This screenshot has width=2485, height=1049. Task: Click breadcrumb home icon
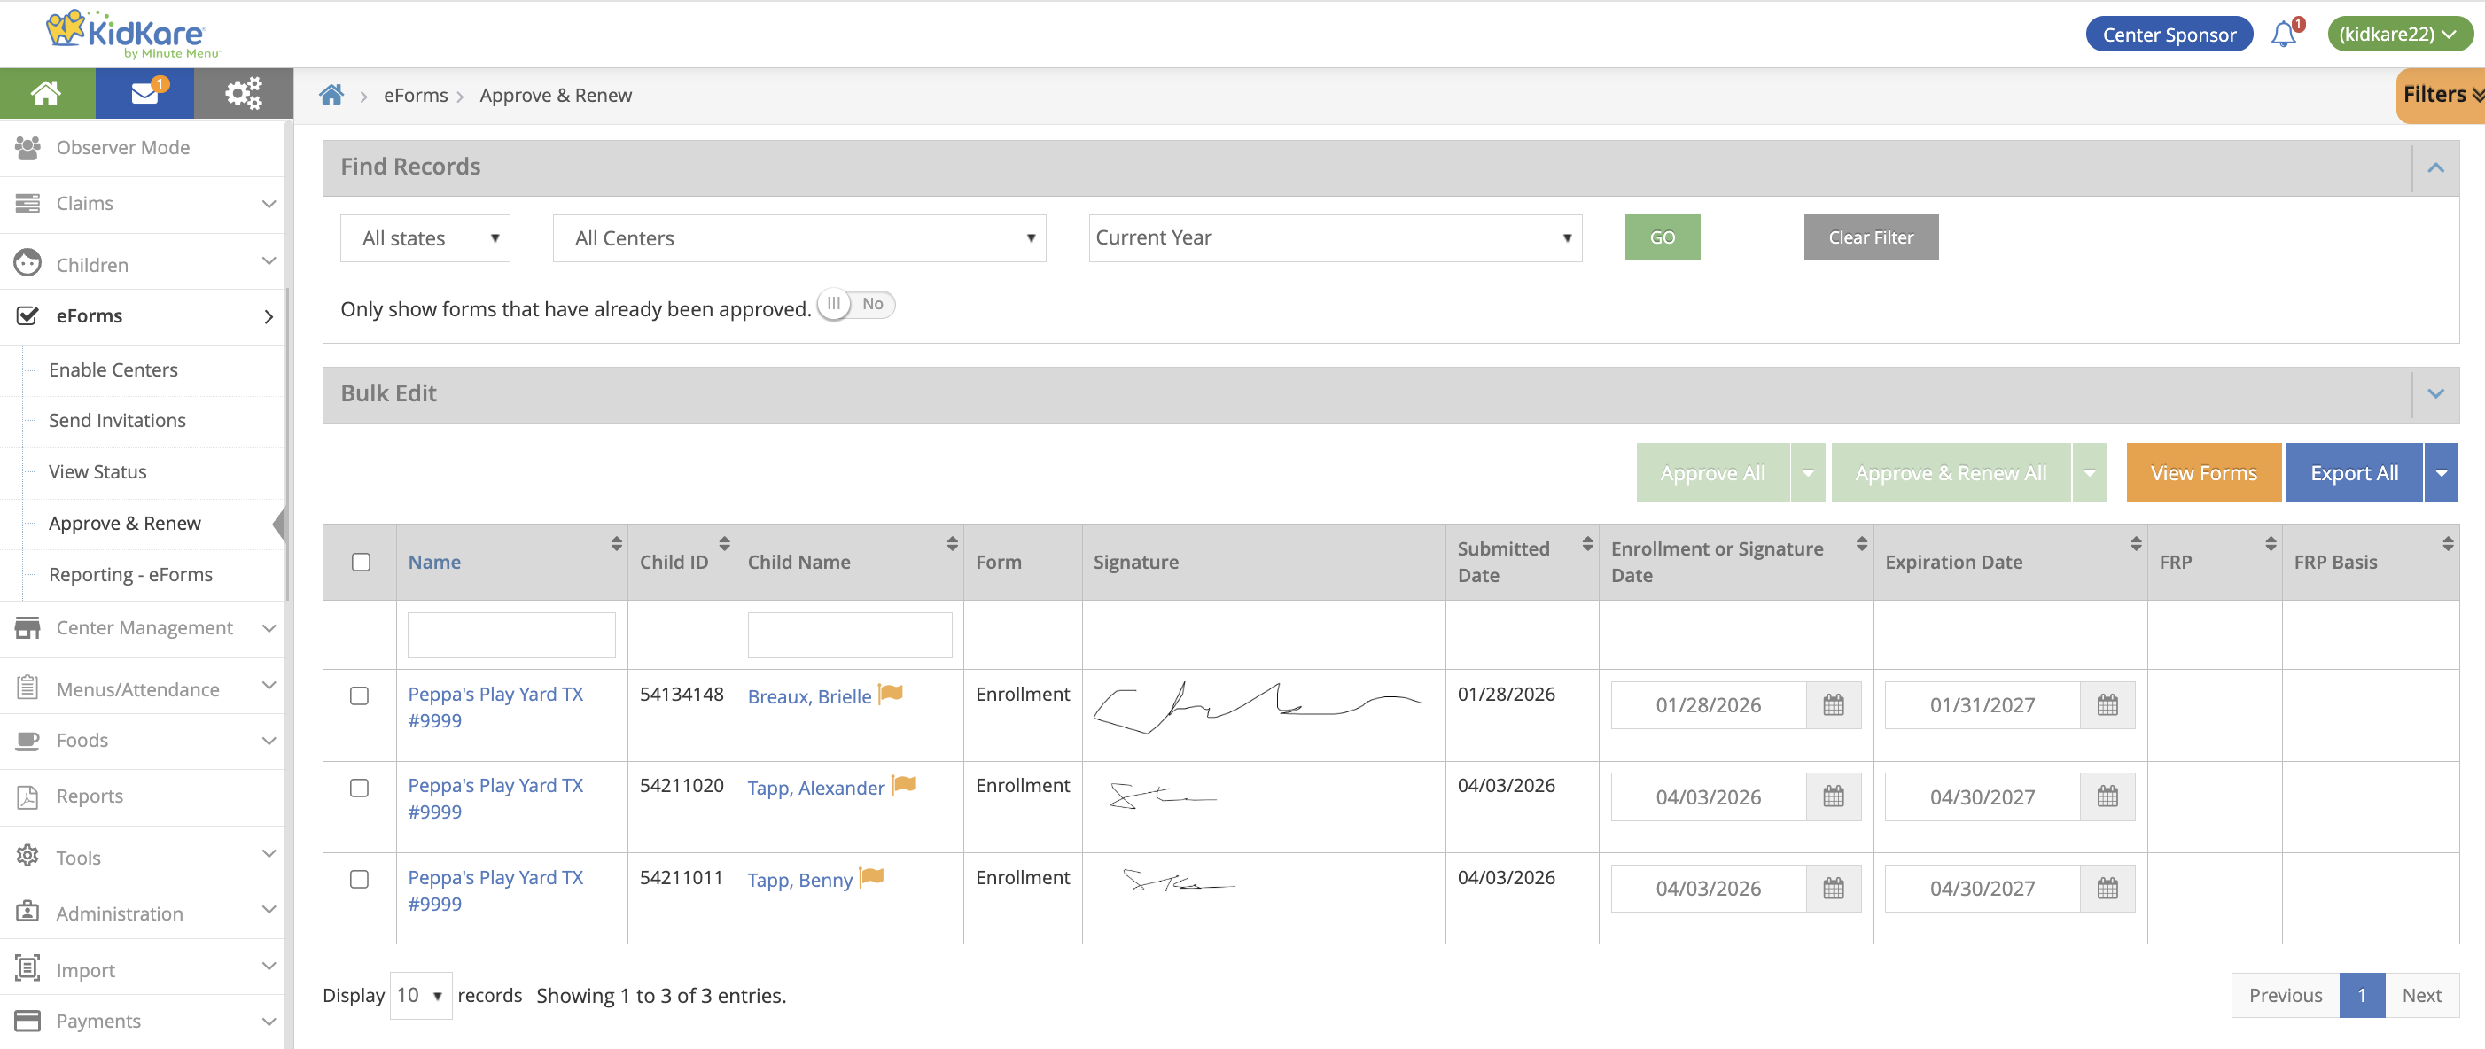coord(331,95)
